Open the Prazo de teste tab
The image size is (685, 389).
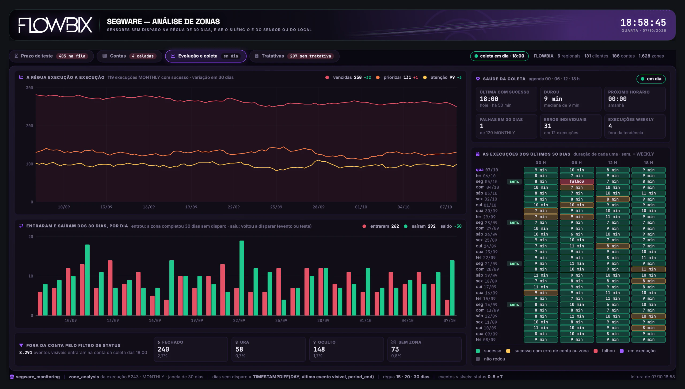[51, 56]
